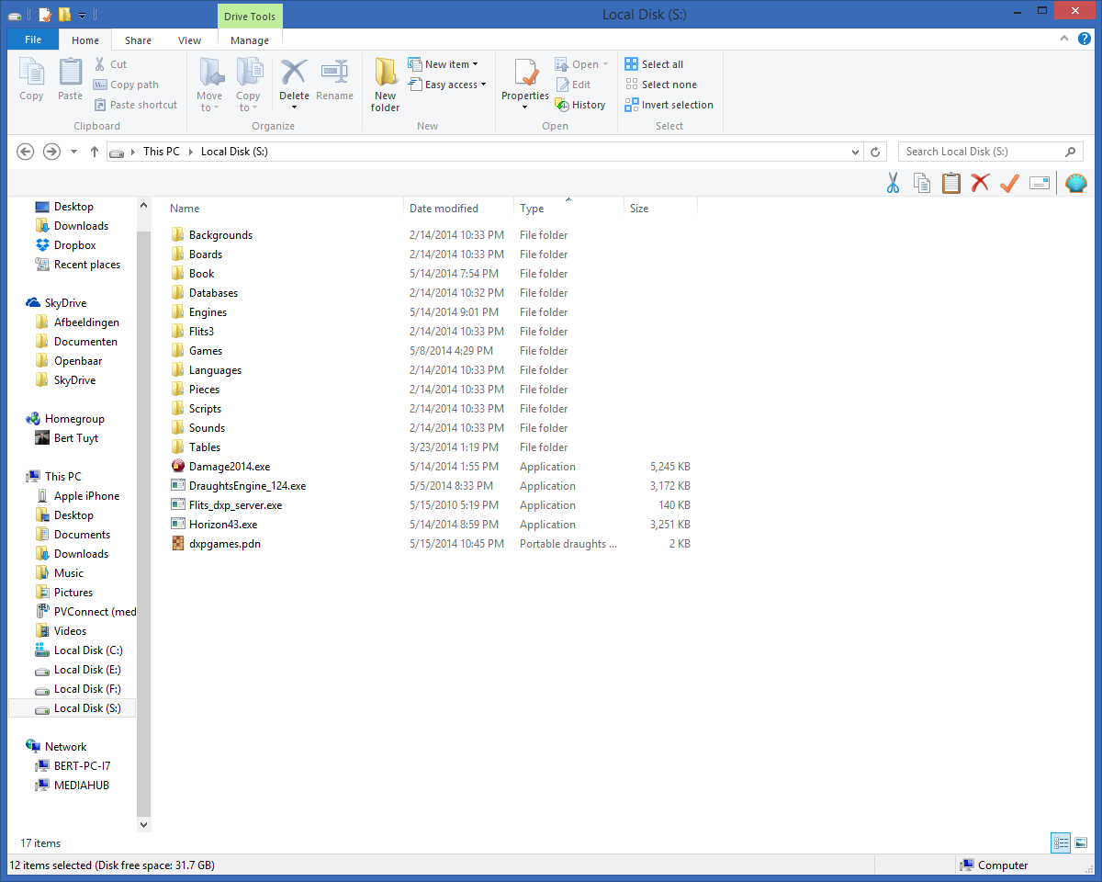Switch to the View tab
Image resolution: width=1102 pixels, height=882 pixels.
pyautogui.click(x=189, y=40)
